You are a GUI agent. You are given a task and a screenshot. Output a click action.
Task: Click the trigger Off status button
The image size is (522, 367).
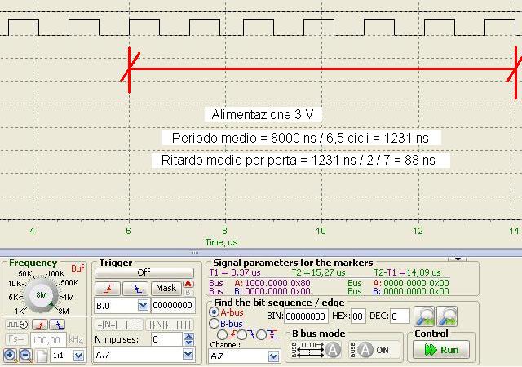(144, 273)
